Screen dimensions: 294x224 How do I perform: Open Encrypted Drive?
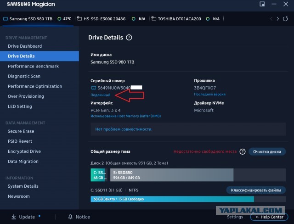[x=24, y=151]
